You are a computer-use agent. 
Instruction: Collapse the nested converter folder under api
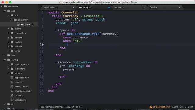click(12, 20)
